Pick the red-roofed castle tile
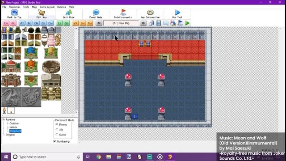 (x=11, y=67)
